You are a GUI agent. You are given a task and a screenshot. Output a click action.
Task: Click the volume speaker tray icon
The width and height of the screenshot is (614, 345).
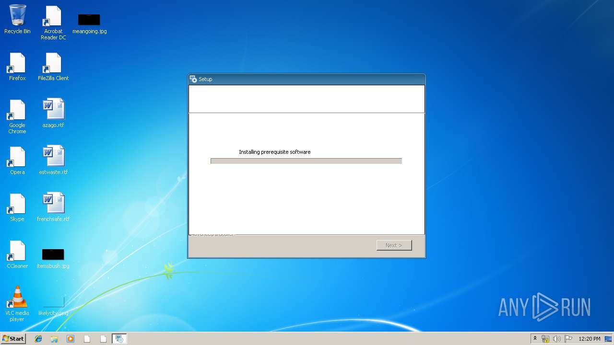[x=557, y=339]
